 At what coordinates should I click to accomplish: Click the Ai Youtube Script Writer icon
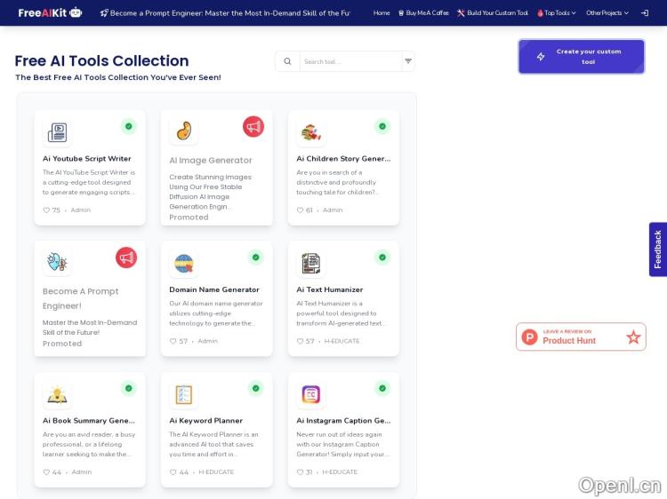(x=57, y=133)
